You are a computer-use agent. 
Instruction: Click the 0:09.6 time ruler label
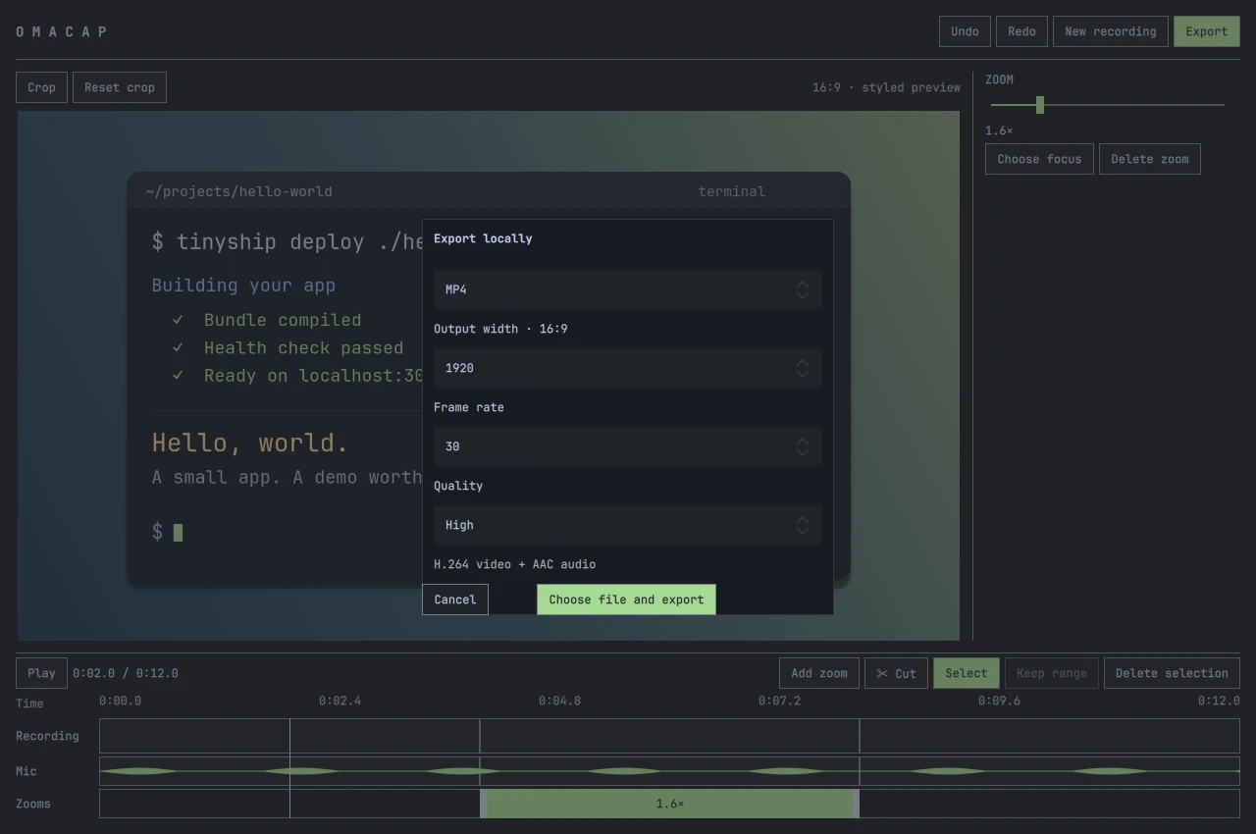click(x=999, y=701)
